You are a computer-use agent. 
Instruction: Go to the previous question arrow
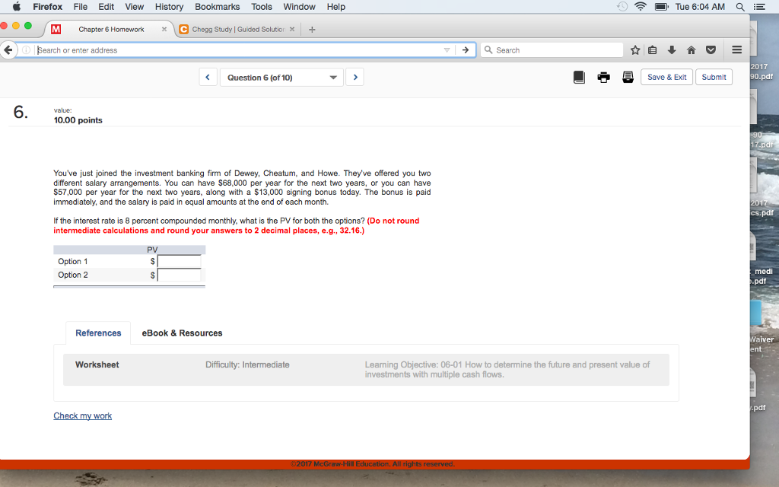point(208,77)
